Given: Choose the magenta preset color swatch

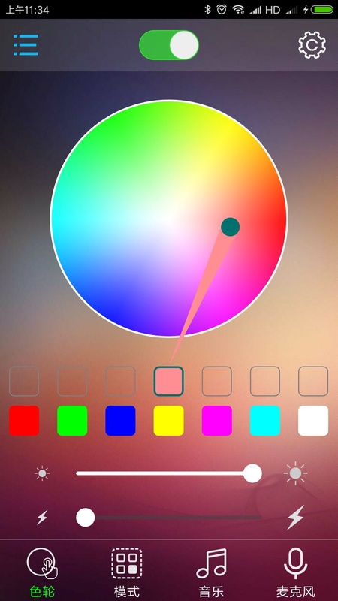Looking at the screenshot, I should click(217, 421).
